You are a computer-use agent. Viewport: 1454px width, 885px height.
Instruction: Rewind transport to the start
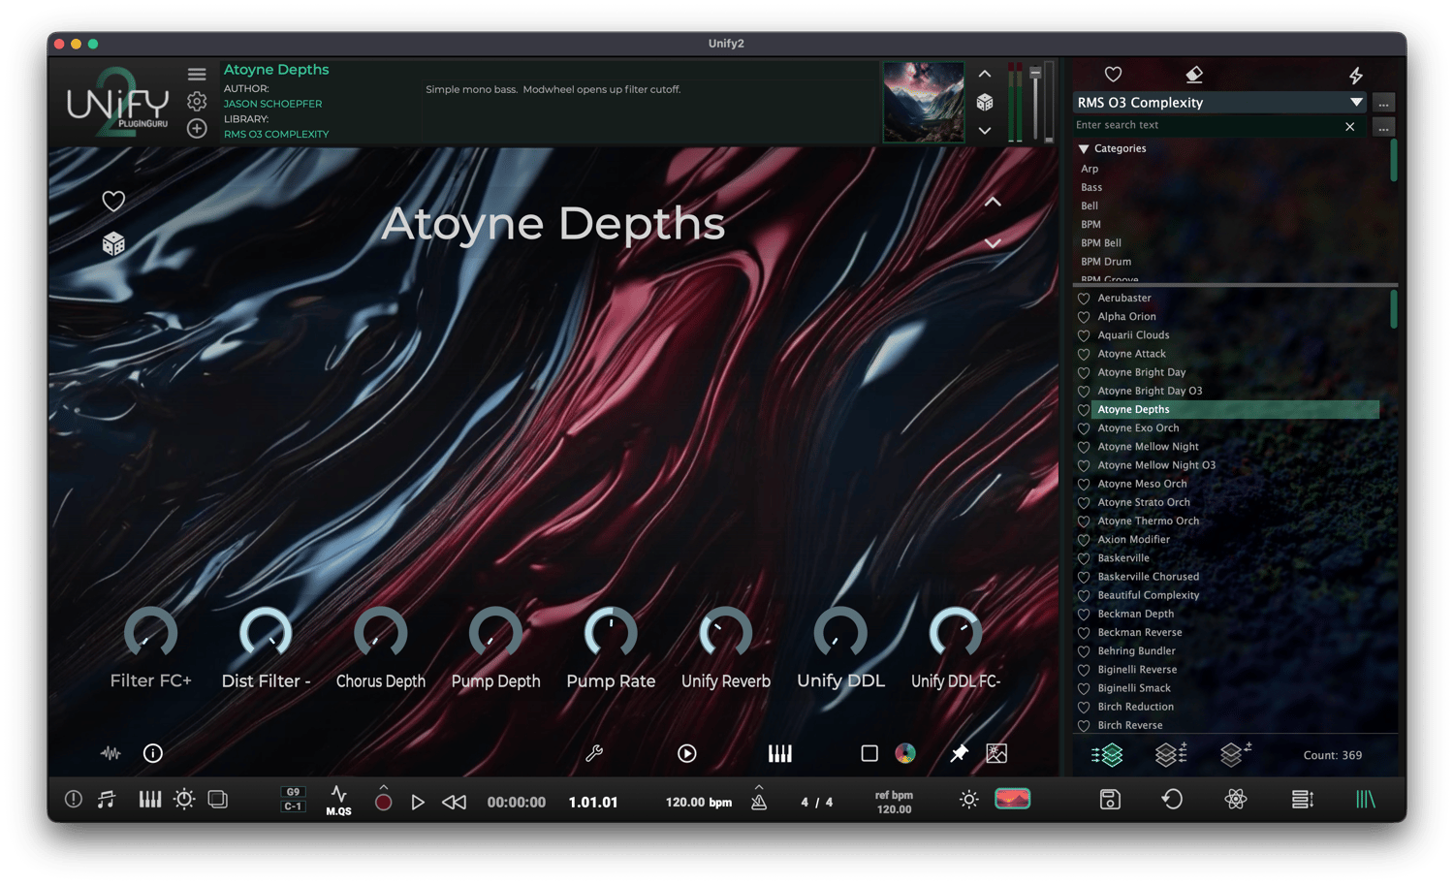coord(454,802)
